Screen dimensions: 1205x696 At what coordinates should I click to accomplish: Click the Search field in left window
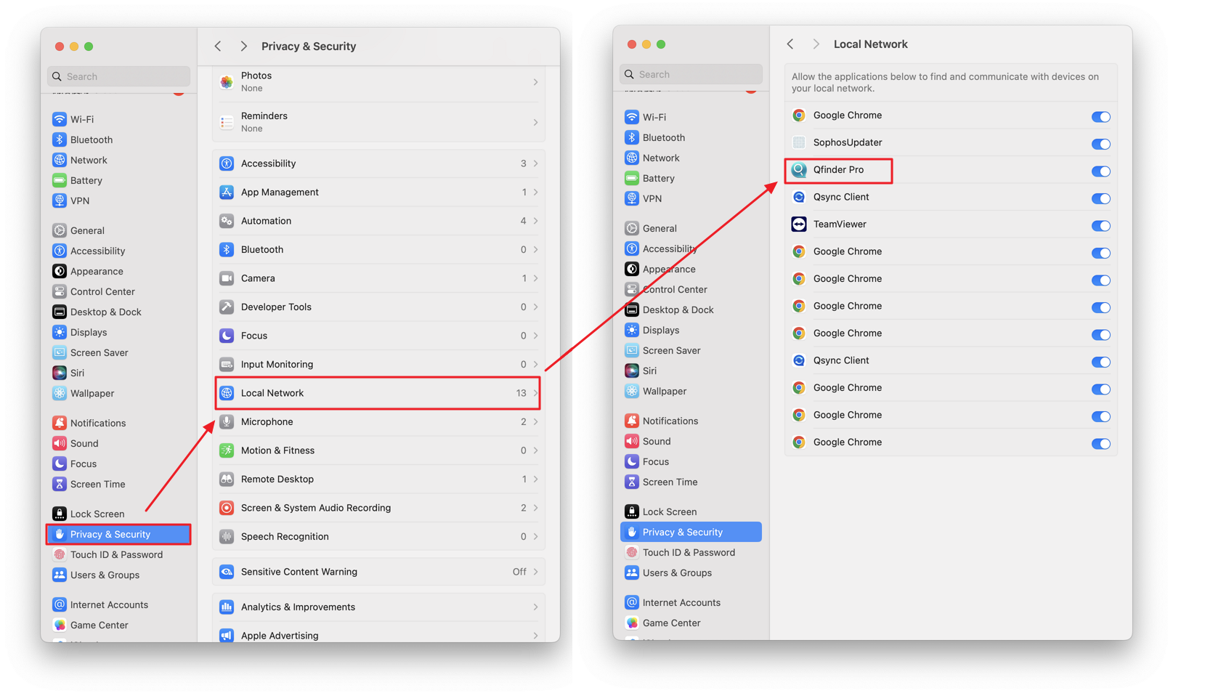pos(118,76)
